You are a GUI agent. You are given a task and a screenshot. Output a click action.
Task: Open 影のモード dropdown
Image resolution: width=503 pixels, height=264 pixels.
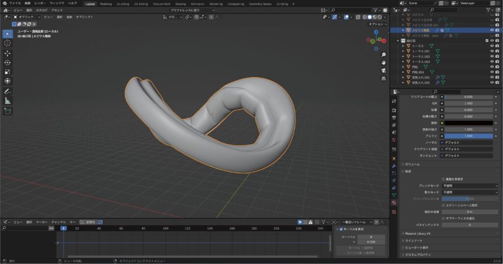click(x=470, y=192)
